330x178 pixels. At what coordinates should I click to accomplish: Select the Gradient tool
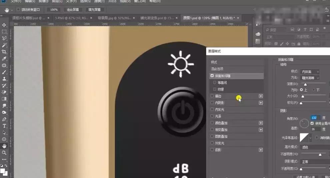(4, 99)
